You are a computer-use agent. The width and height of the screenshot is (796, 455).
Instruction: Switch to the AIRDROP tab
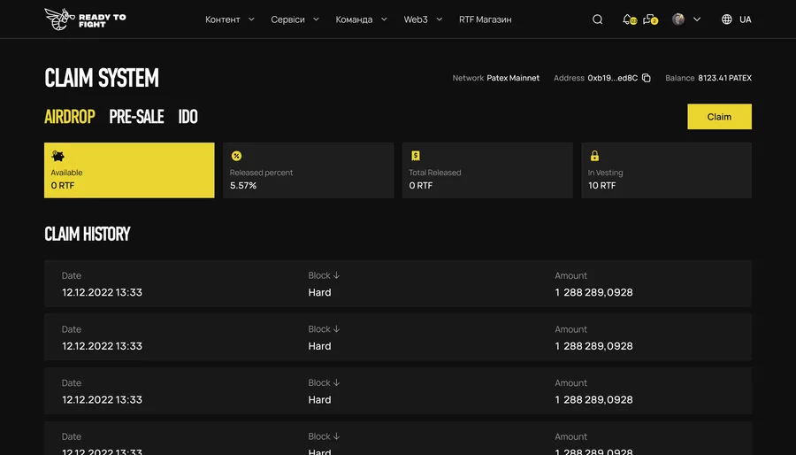[x=70, y=117]
